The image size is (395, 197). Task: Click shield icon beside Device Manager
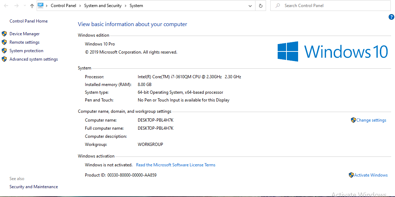click(x=4, y=34)
